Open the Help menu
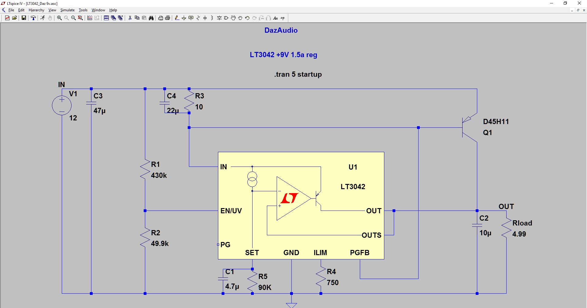The image size is (587, 308). tap(113, 10)
